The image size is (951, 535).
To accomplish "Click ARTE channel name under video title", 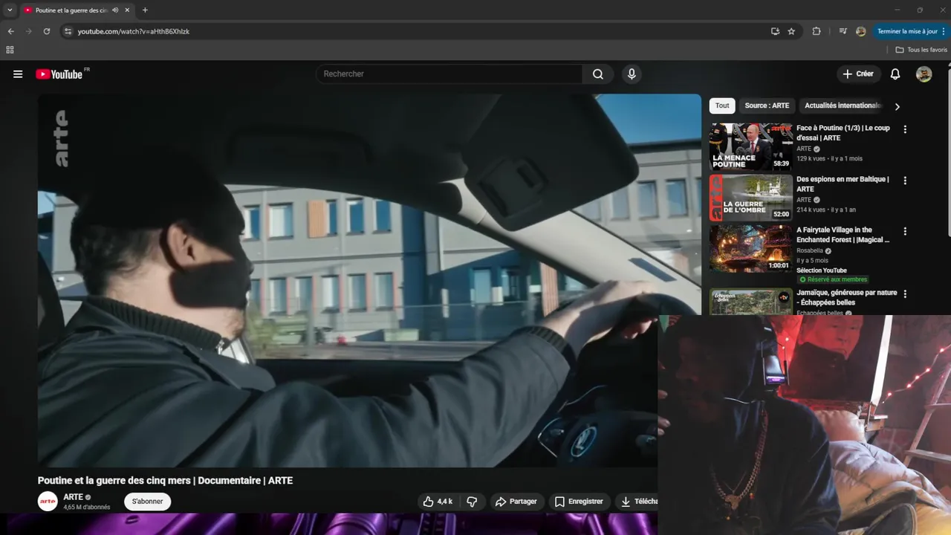I will click(73, 497).
